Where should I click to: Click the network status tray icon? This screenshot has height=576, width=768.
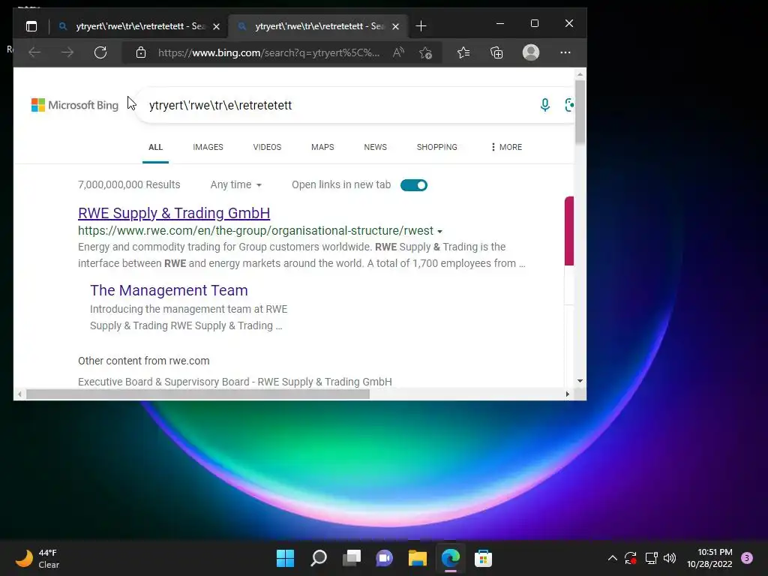651,558
